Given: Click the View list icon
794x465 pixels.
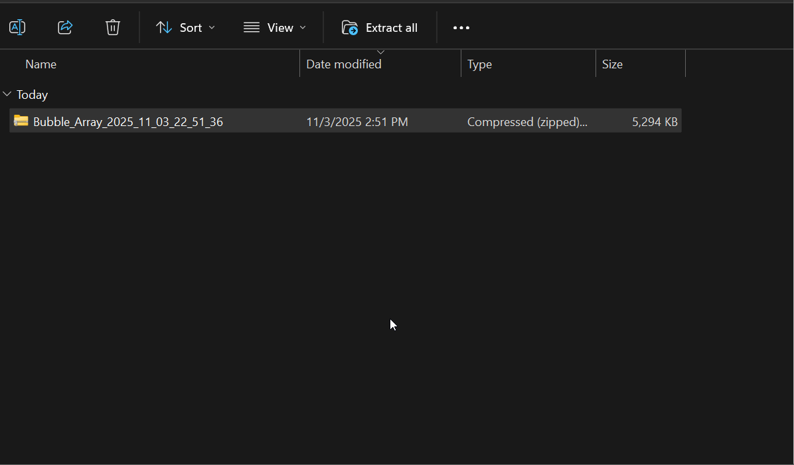Looking at the screenshot, I should point(251,27).
